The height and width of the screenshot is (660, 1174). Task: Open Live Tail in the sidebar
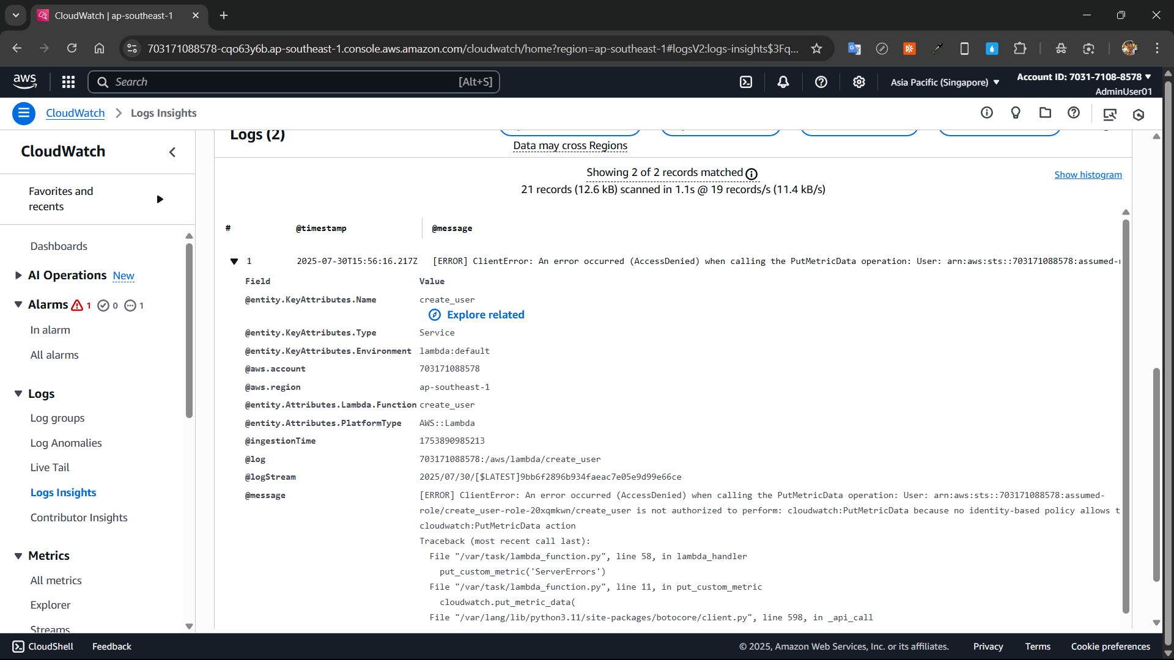(50, 468)
